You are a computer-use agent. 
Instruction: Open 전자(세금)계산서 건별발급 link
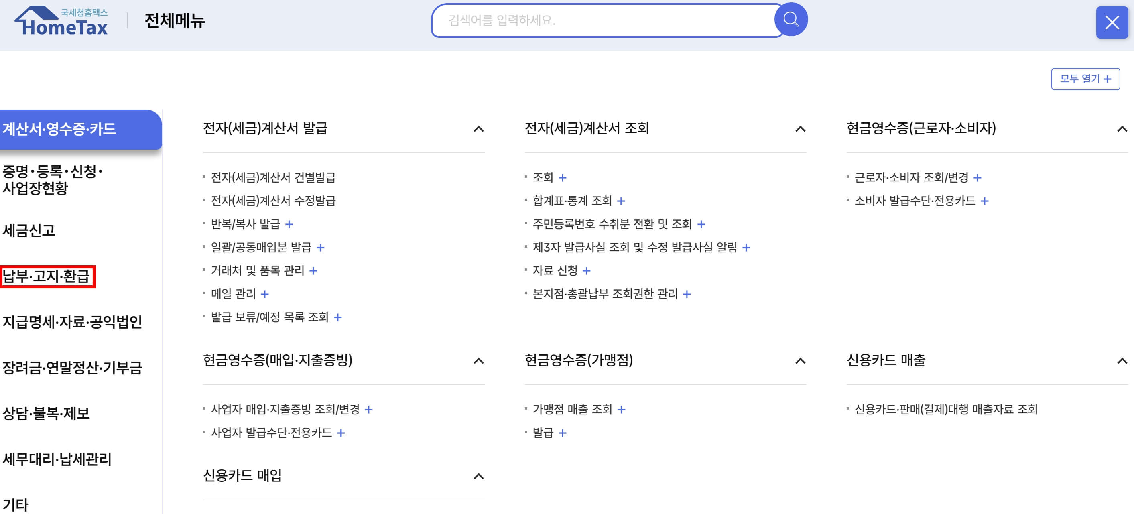273,177
